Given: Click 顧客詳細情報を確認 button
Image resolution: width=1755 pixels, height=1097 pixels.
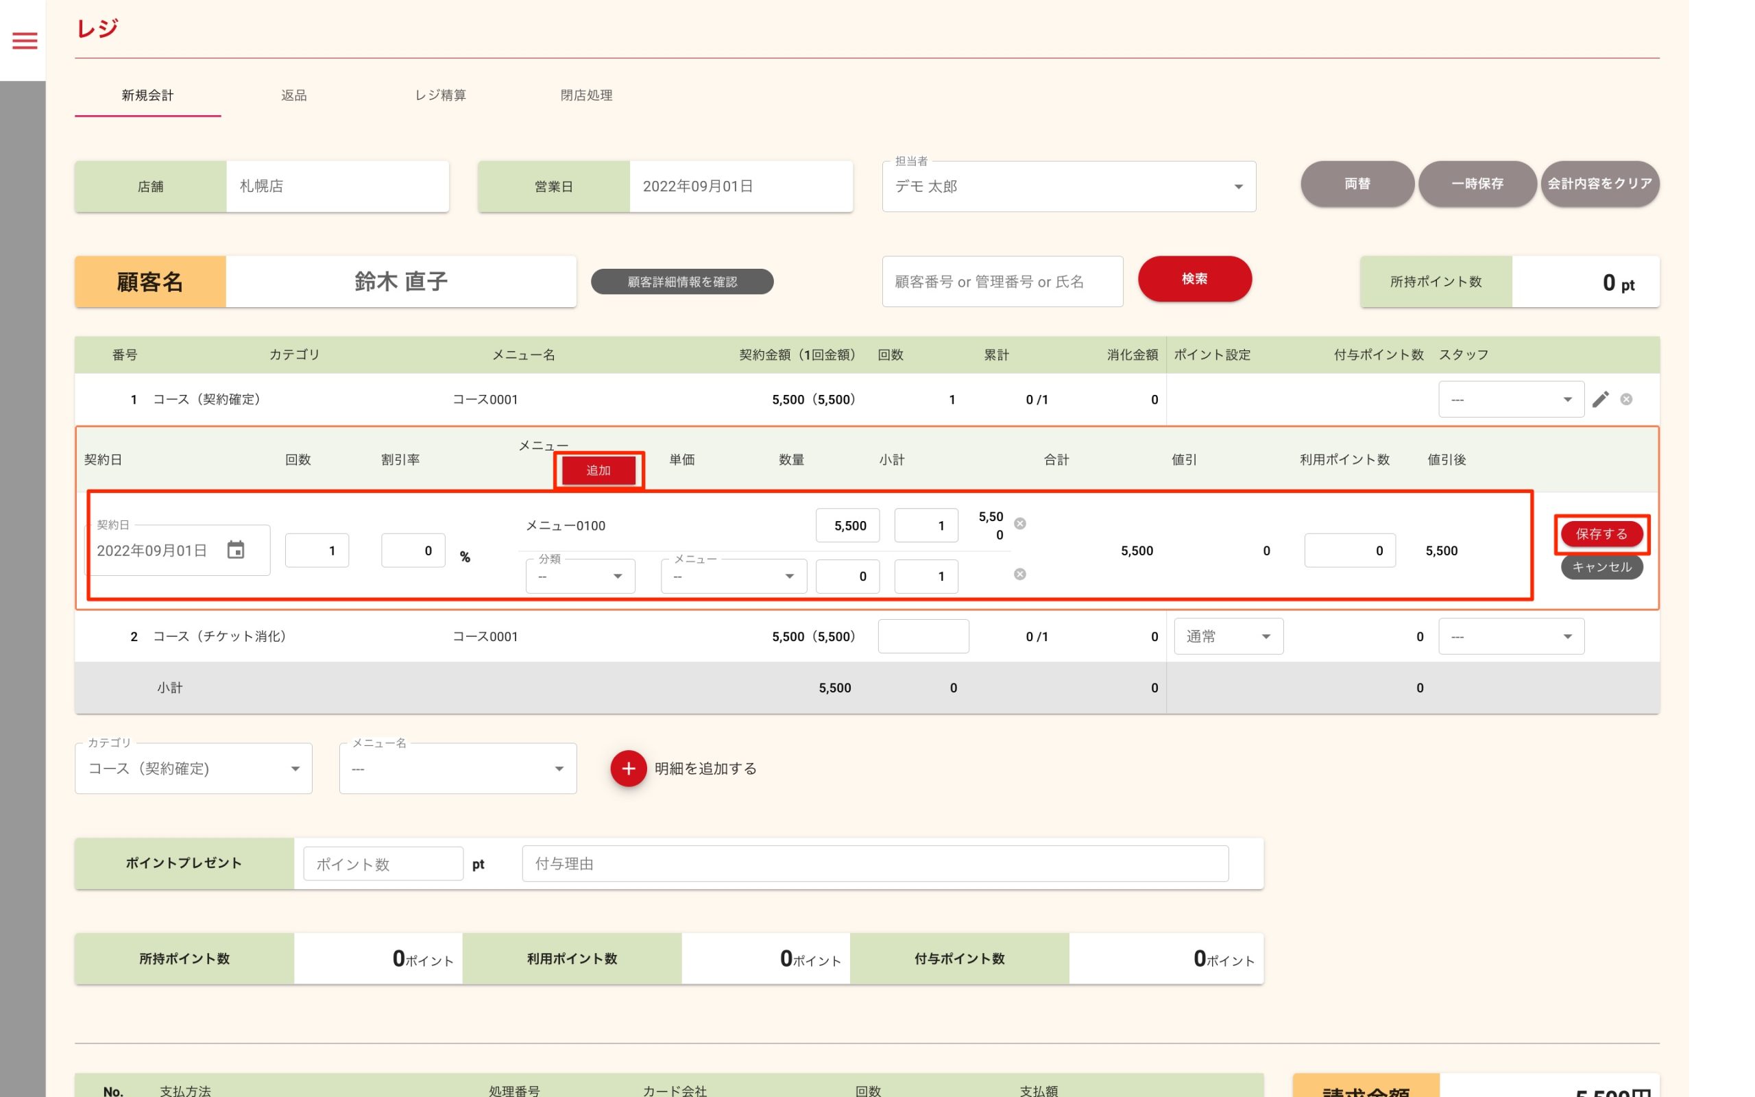Looking at the screenshot, I should [x=681, y=282].
